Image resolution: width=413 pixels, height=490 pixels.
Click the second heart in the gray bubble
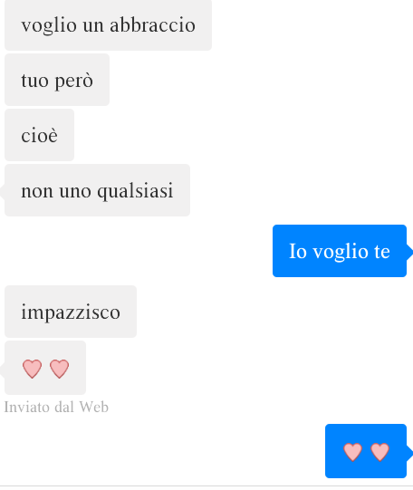click(x=60, y=369)
